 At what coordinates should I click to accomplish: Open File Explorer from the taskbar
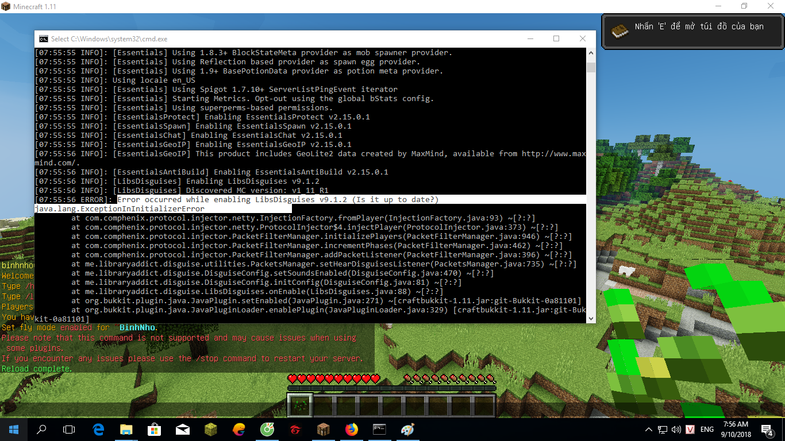126,429
